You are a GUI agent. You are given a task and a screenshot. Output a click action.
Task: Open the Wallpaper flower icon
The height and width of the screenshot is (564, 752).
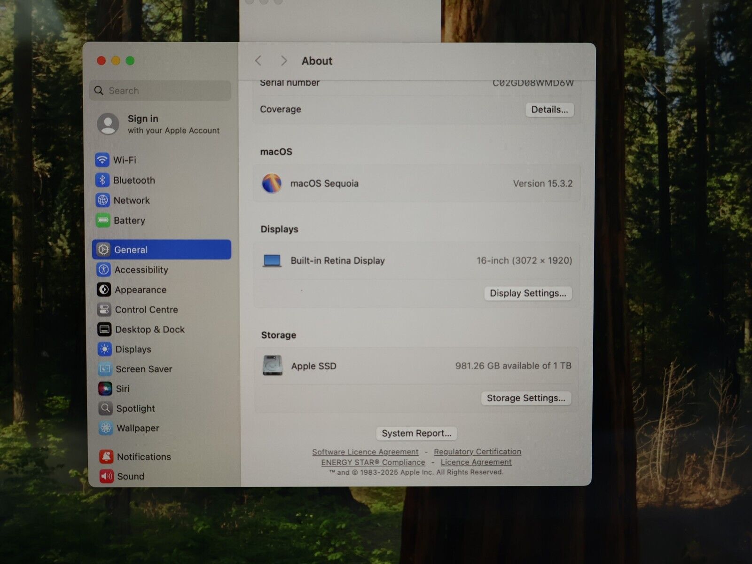pyautogui.click(x=106, y=428)
